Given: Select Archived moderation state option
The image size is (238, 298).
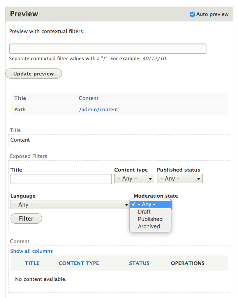Looking at the screenshot, I should click(x=149, y=226).
